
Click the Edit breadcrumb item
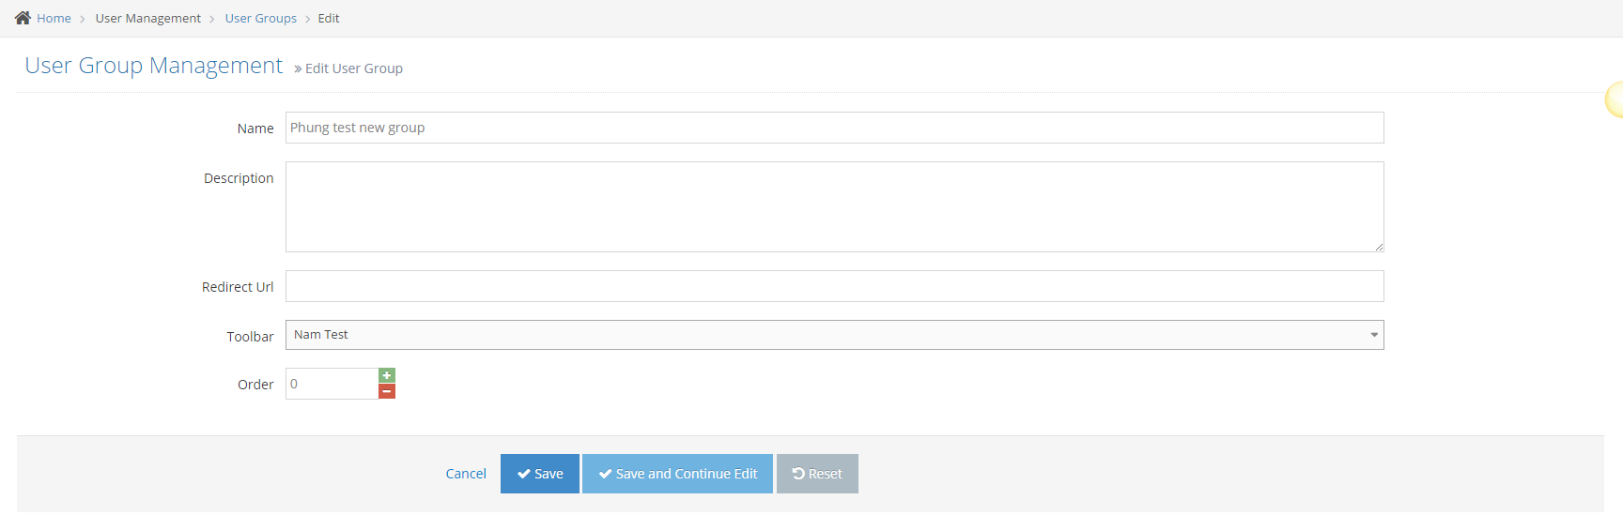(329, 19)
